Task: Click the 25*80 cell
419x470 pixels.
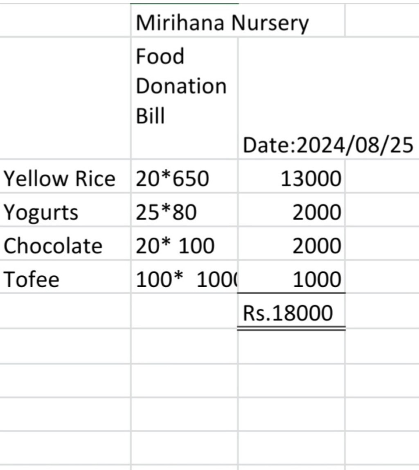Action: (185, 209)
